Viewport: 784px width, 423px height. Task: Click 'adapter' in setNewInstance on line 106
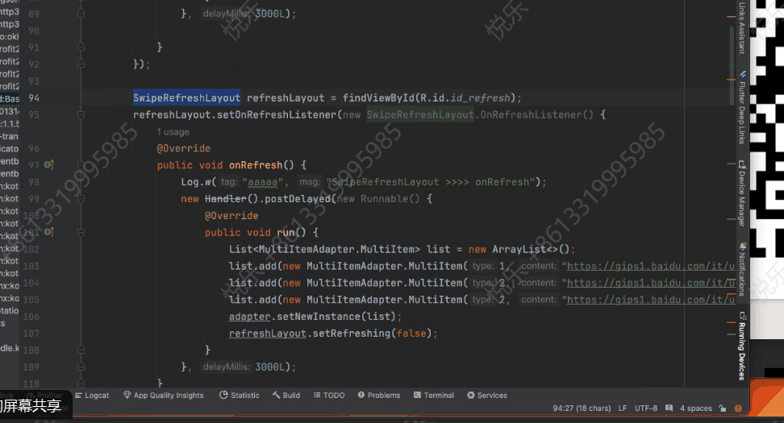tap(249, 316)
